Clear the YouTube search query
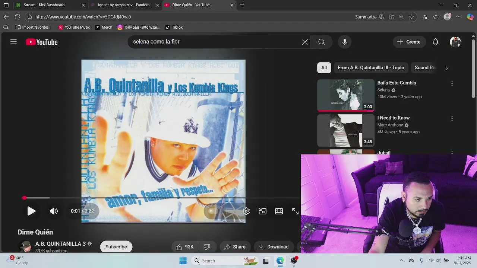 click(305, 42)
